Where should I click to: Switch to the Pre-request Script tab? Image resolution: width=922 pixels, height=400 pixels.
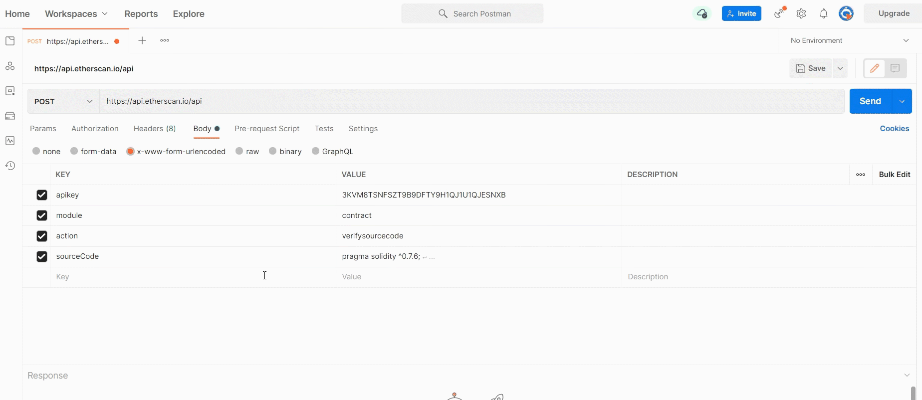(267, 129)
